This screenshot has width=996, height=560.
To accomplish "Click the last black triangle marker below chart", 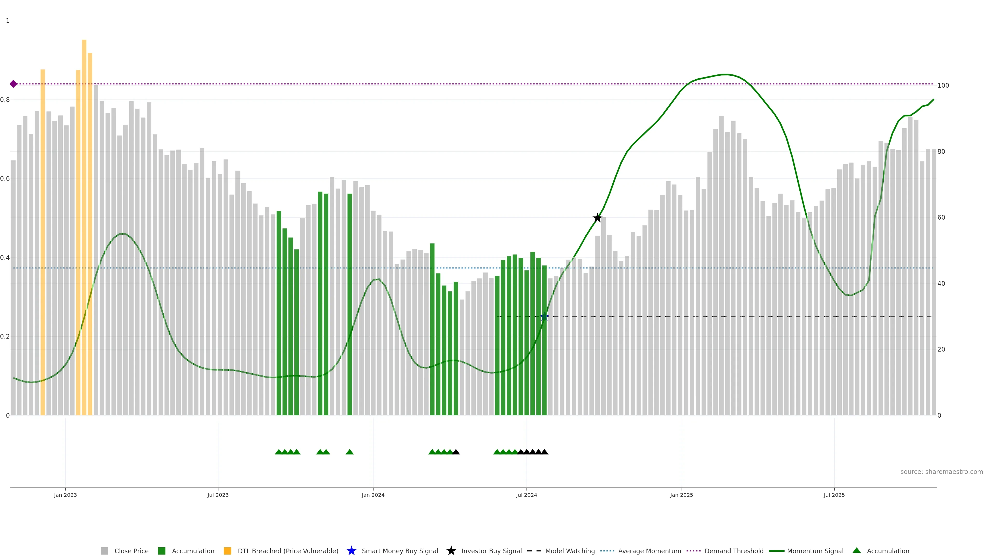I will (x=544, y=452).
